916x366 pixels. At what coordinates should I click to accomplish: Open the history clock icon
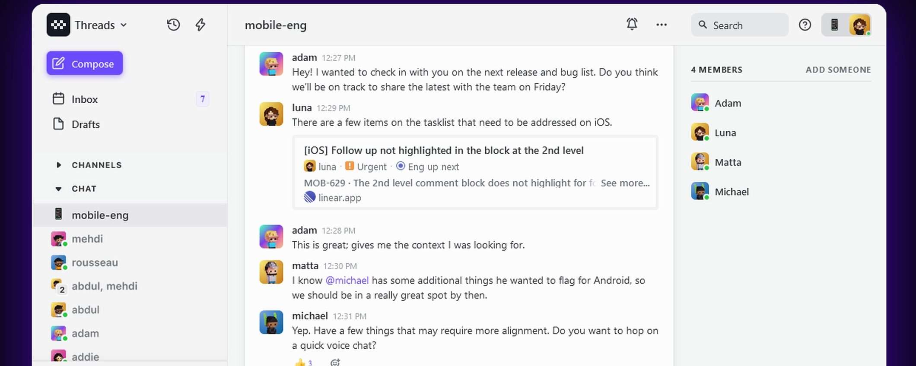pyautogui.click(x=173, y=25)
